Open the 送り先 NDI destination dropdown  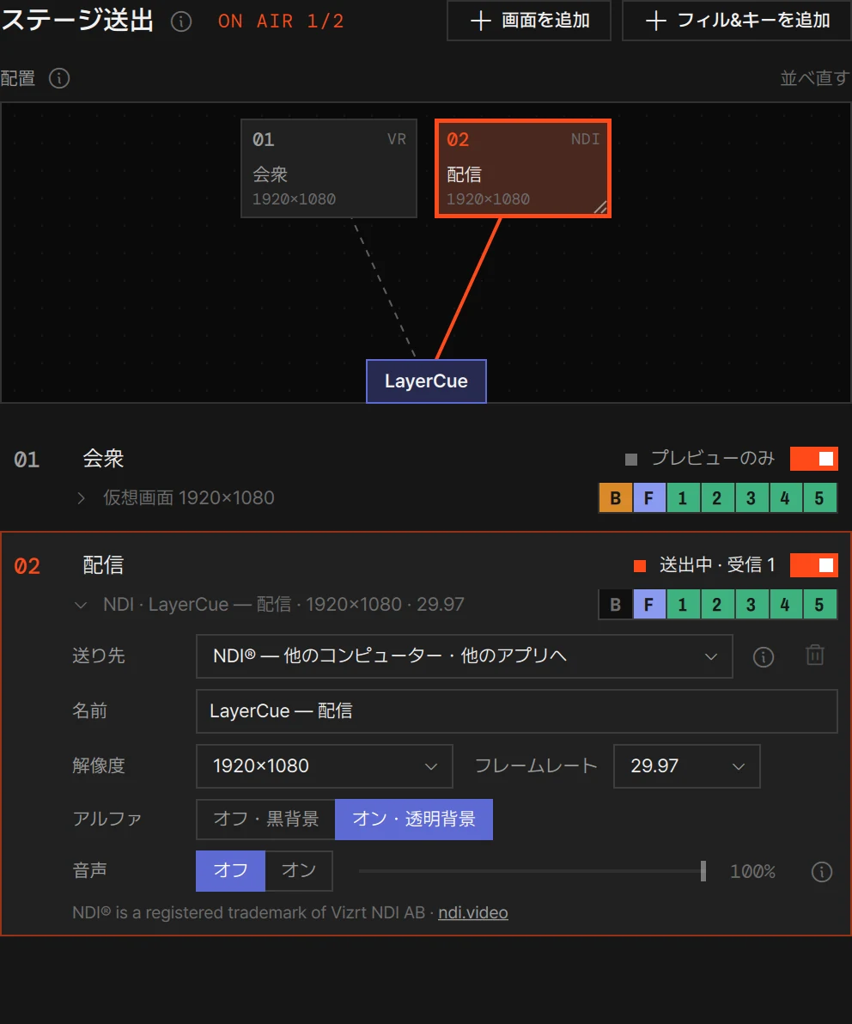pyautogui.click(x=464, y=655)
